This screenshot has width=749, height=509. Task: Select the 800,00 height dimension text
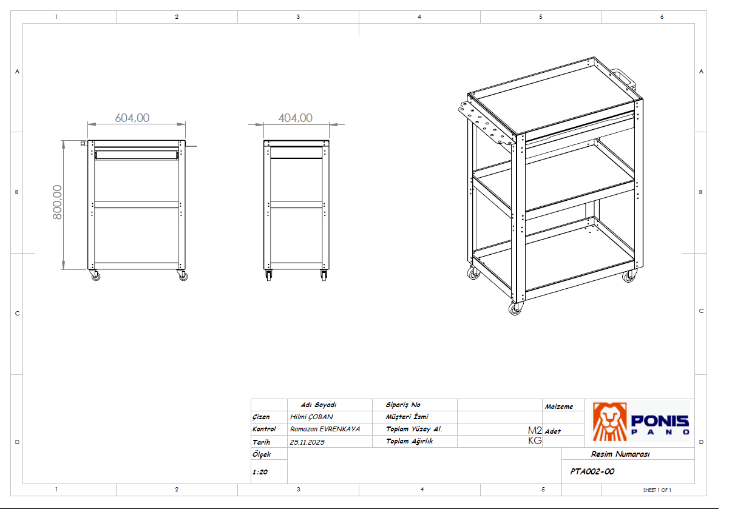click(x=58, y=202)
